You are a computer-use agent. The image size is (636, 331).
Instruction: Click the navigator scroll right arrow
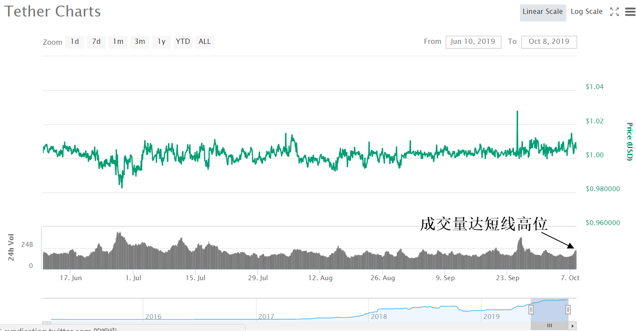573,326
